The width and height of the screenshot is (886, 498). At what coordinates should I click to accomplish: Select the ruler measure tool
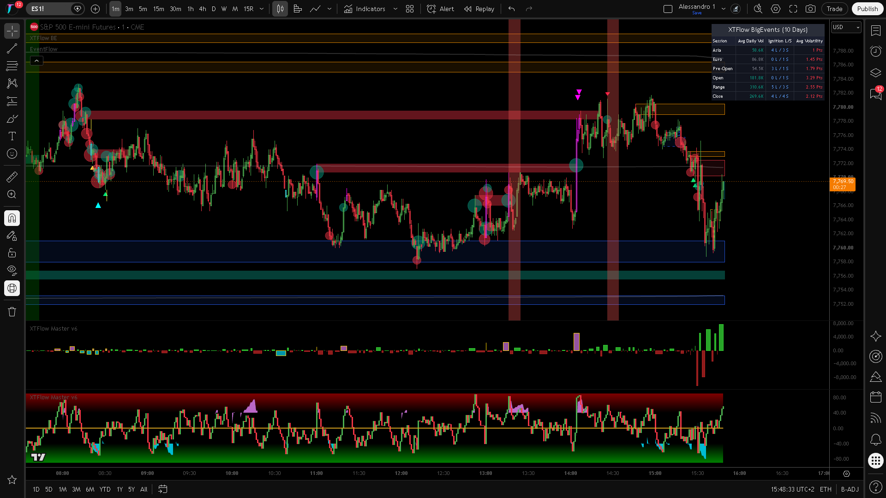pos(12,177)
